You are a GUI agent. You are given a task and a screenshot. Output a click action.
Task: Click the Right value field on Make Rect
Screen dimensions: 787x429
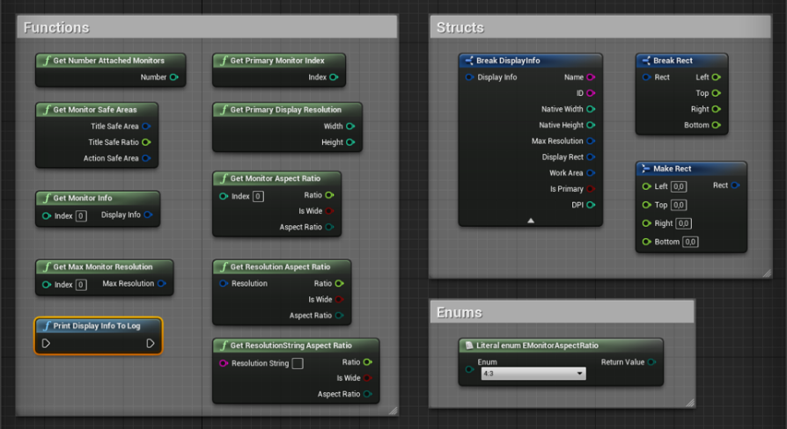(x=684, y=223)
